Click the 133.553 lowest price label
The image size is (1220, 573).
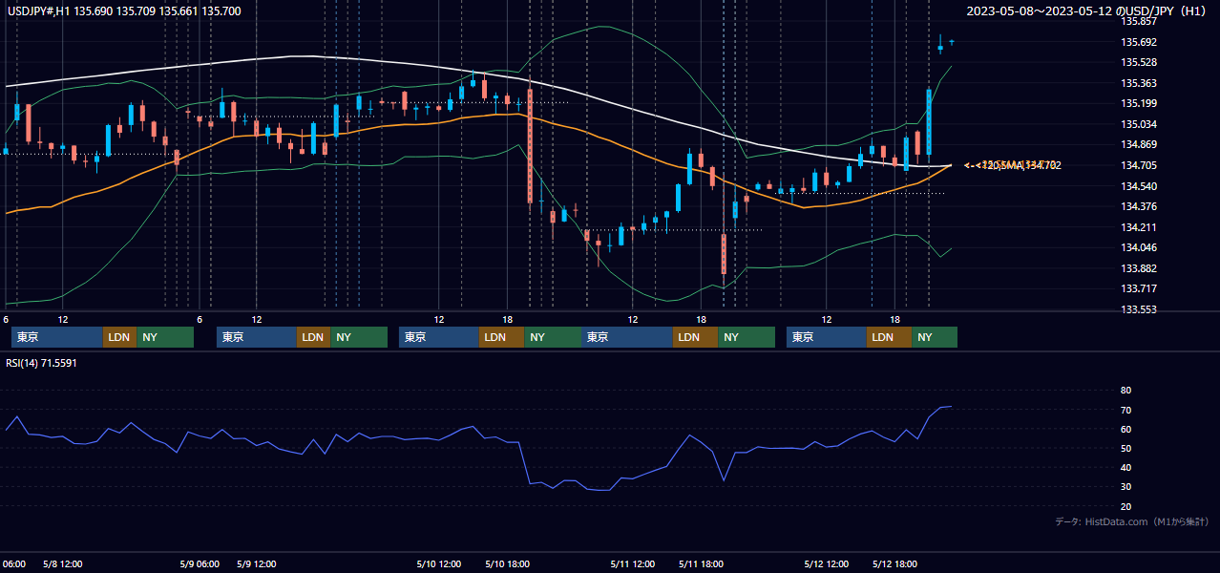1138,309
